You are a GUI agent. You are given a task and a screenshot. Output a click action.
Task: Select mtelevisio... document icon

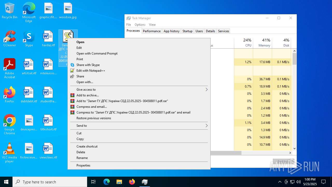pos(48,67)
